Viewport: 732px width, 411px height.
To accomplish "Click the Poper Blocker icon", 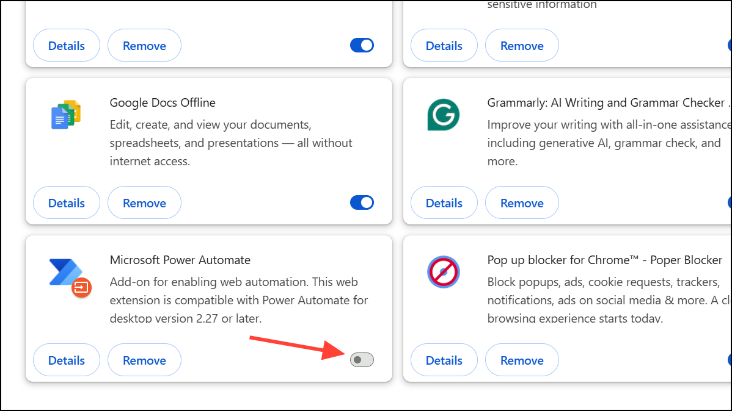I will (x=443, y=272).
